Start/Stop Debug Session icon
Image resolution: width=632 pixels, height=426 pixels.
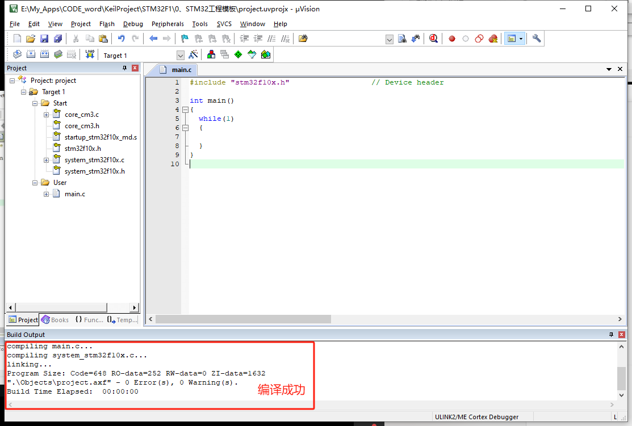click(x=433, y=39)
